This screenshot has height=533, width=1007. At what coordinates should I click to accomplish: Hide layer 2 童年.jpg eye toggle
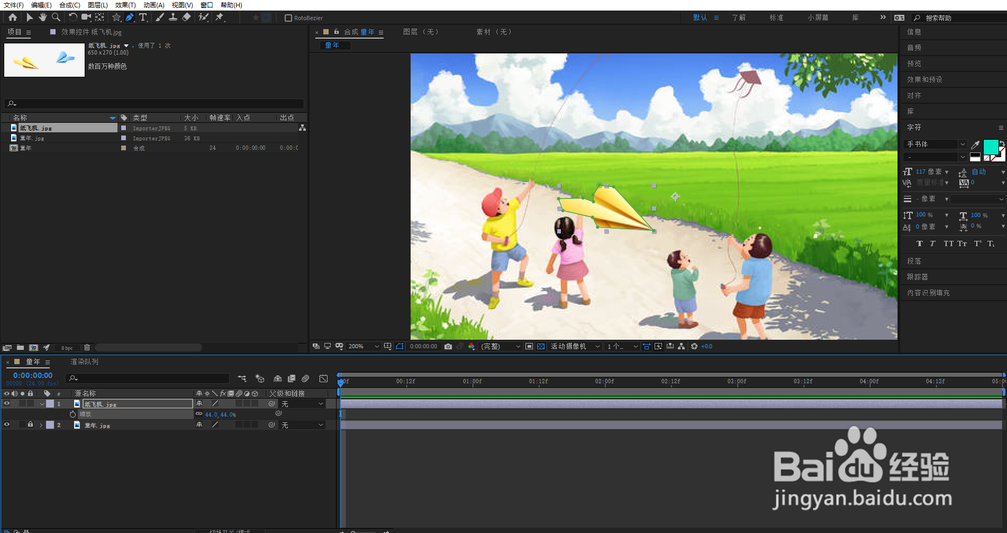(x=7, y=424)
